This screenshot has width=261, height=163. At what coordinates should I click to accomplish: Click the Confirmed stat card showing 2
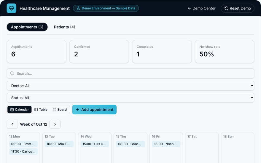tap(99, 52)
